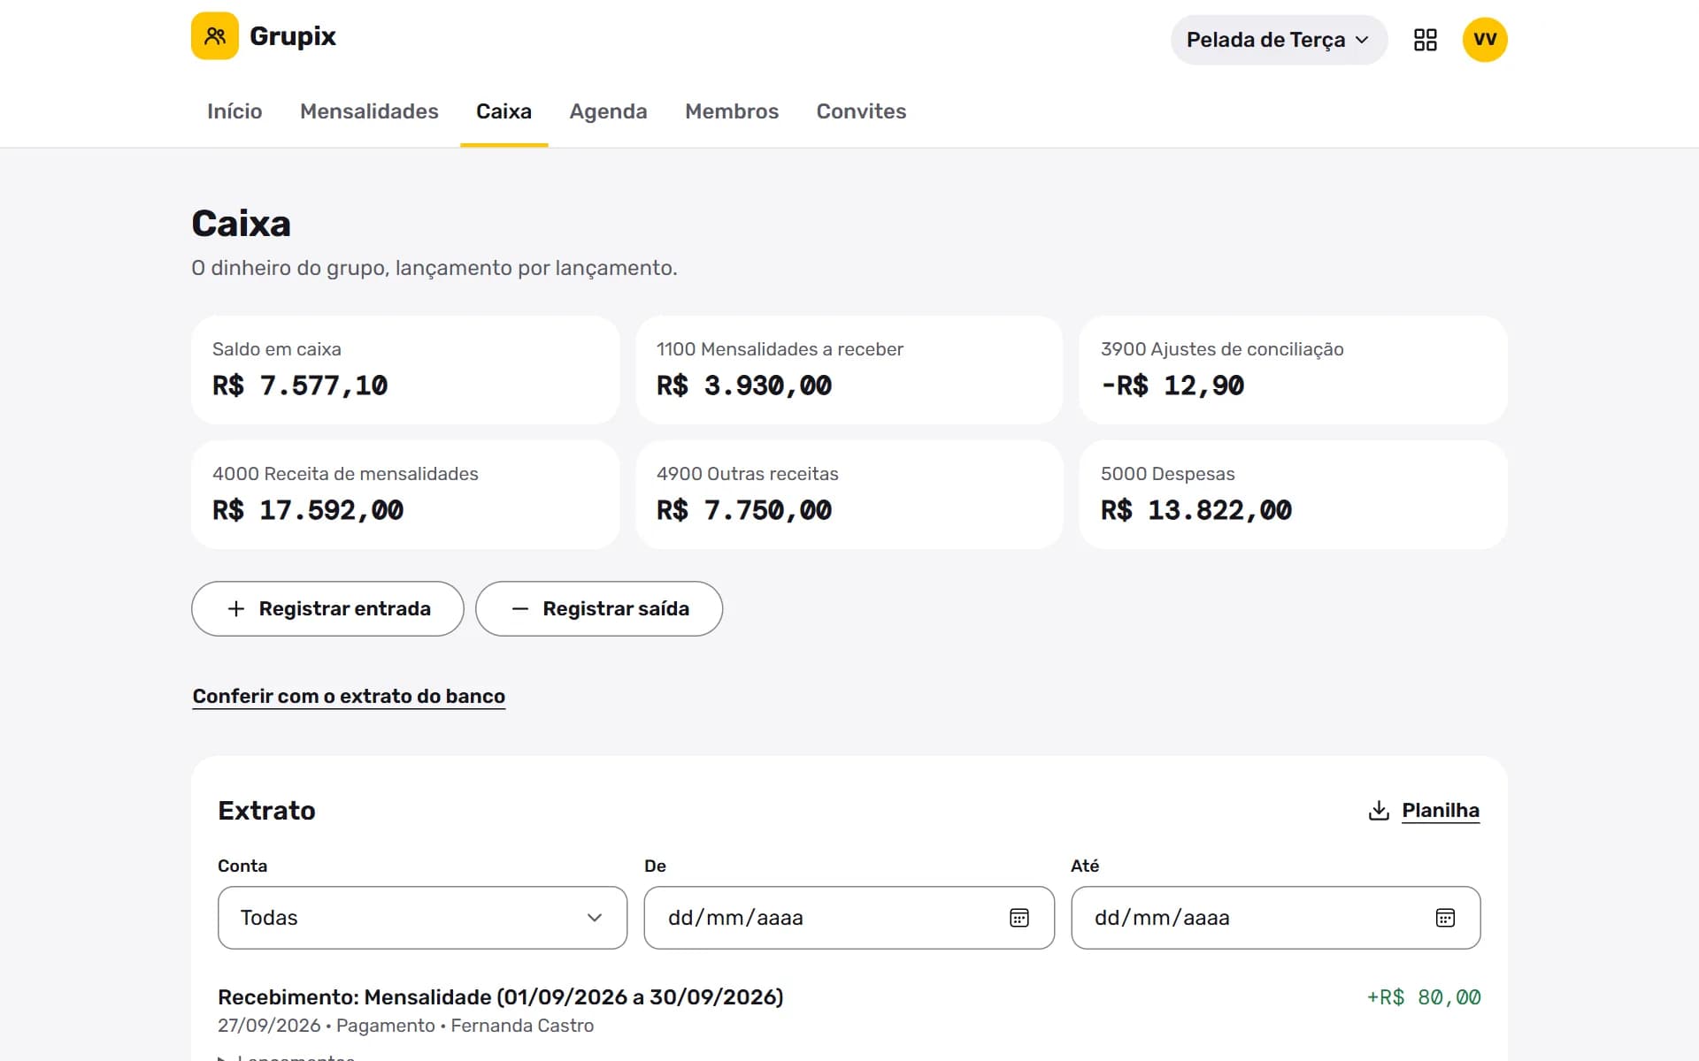1699x1061 pixels.
Task: Click the +R$ 80,00 entry amount
Action: [1423, 997]
